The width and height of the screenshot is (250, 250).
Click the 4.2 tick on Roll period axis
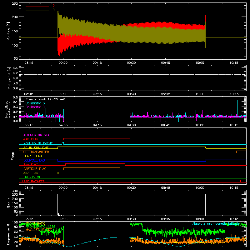point(15,73)
